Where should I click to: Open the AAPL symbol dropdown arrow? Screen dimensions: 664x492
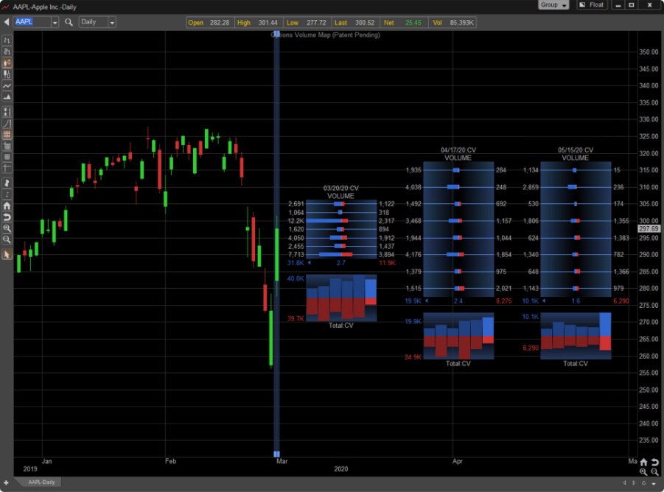pos(55,22)
